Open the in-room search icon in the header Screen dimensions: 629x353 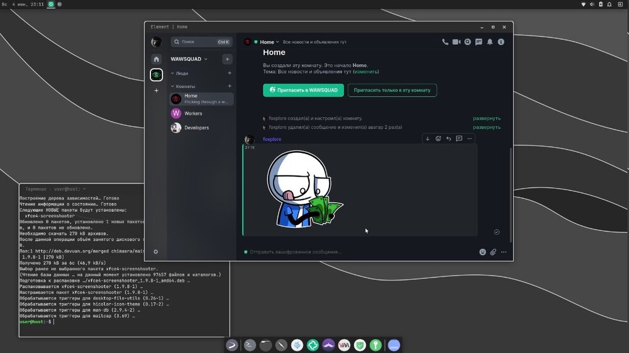(468, 42)
